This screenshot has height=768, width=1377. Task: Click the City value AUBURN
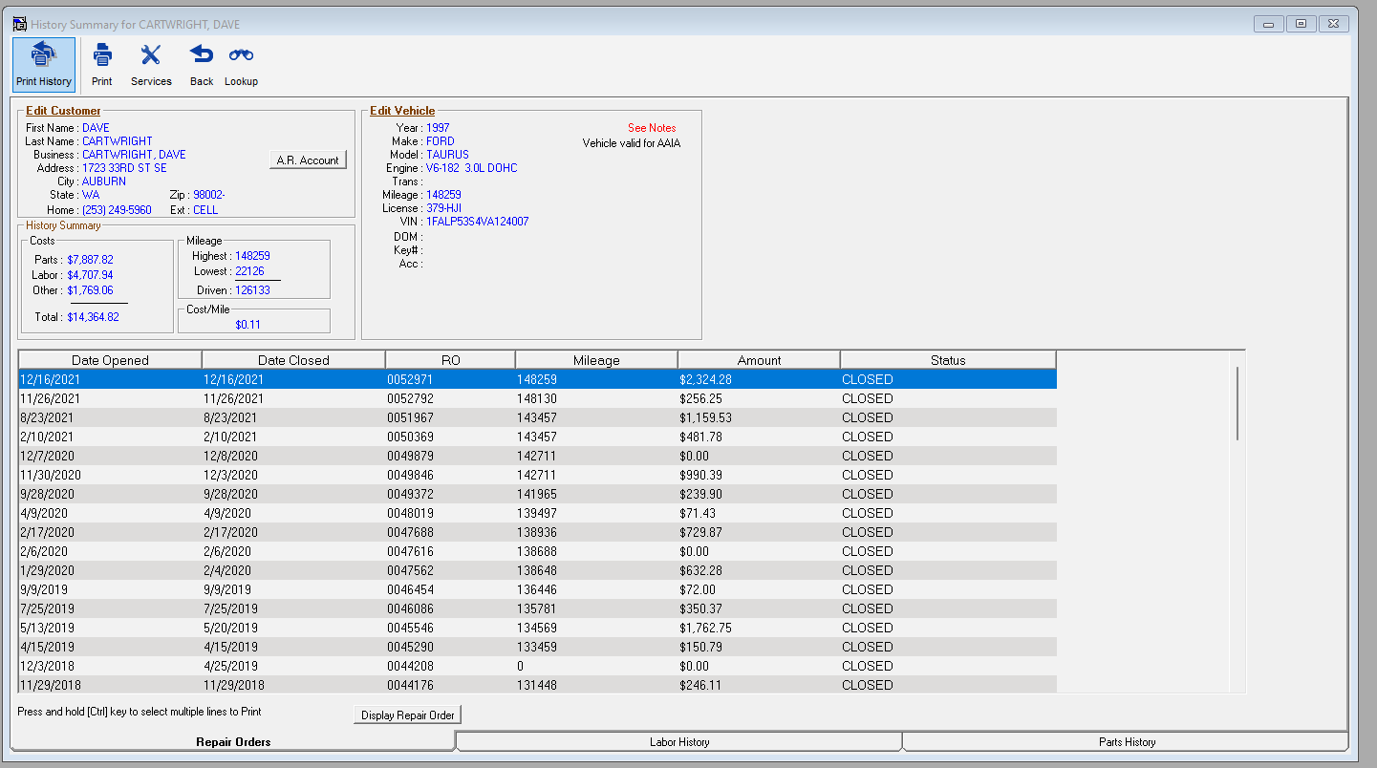[104, 181]
